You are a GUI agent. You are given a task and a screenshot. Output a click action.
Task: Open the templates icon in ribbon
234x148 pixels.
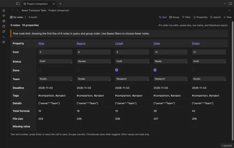coord(4,32)
